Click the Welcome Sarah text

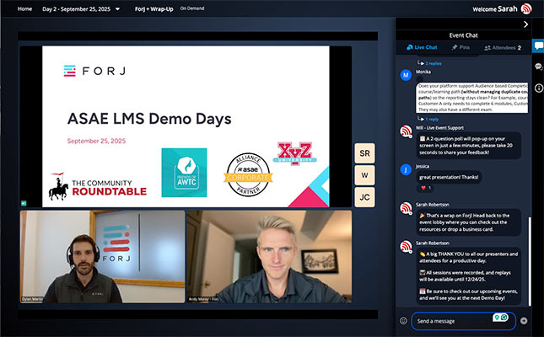pyautogui.click(x=495, y=9)
